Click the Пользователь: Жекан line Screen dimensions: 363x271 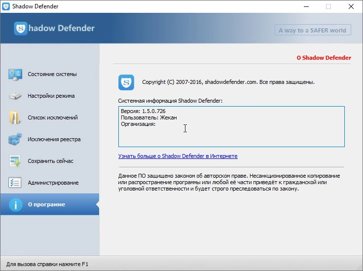(x=149, y=117)
